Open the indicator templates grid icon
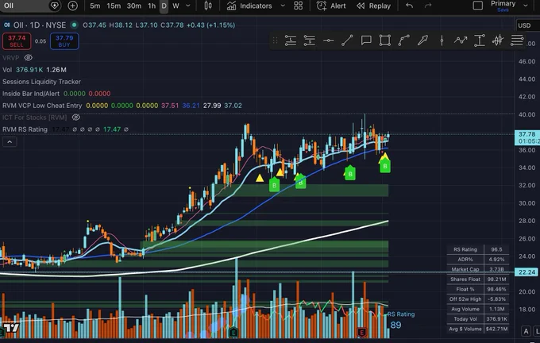 299,6
